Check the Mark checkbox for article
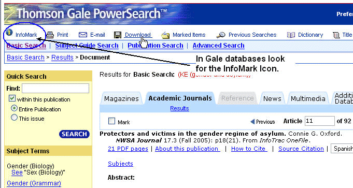 (x=111, y=121)
